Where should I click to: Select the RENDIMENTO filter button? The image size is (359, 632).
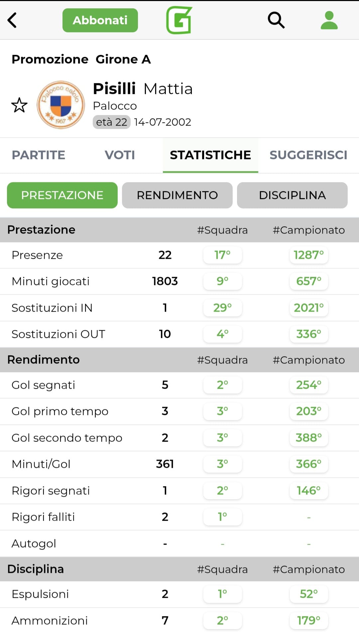[177, 195]
